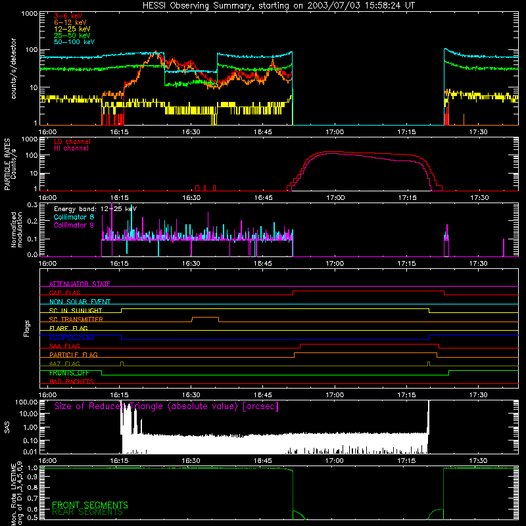Image resolution: width=526 pixels, height=526 pixels.
Task: Click 16:45 tick under modulation plot
Action: point(262,264)
